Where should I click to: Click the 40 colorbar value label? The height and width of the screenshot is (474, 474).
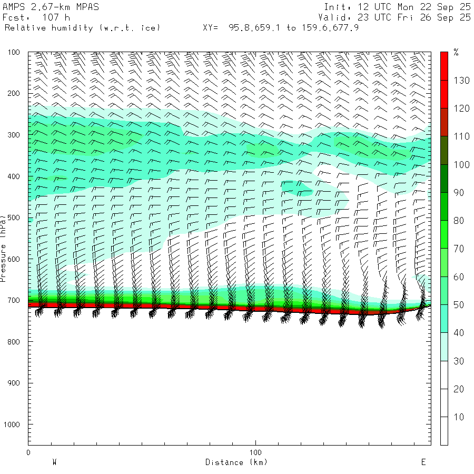pyautogui.click(x=459, y=333)
